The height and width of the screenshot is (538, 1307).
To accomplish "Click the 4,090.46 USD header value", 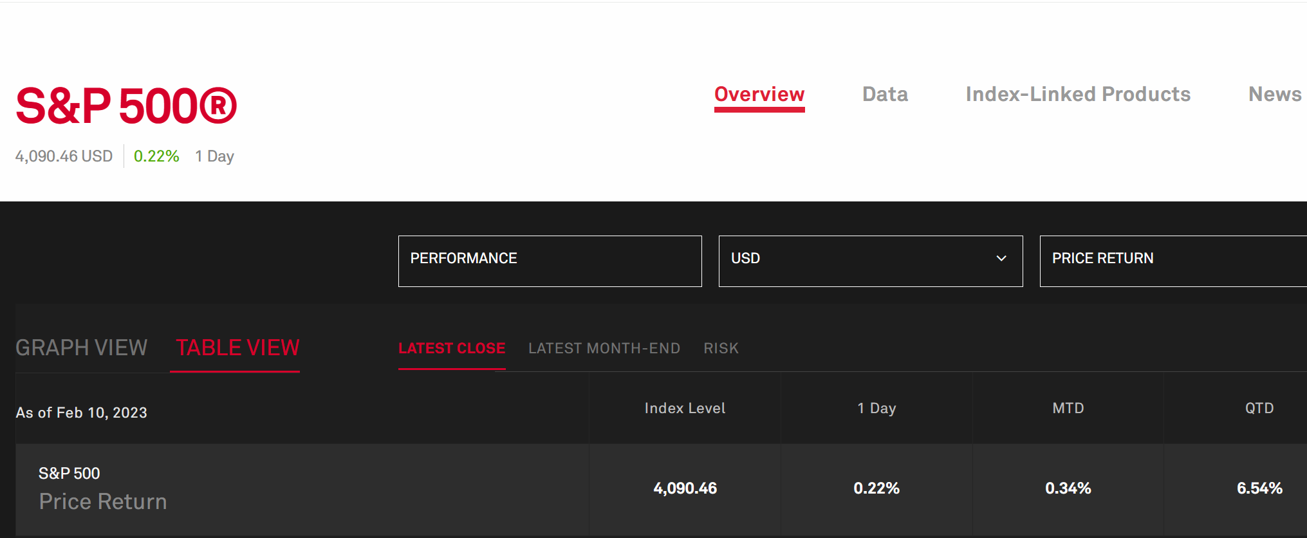I will coord(64,156).
